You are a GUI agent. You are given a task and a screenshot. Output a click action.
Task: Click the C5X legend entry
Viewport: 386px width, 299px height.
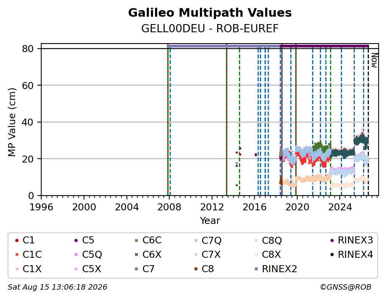pos(88,269)
